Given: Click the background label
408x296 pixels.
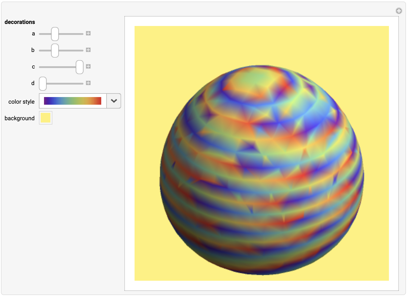Looking at the screenshot, I should coord(20,118).
